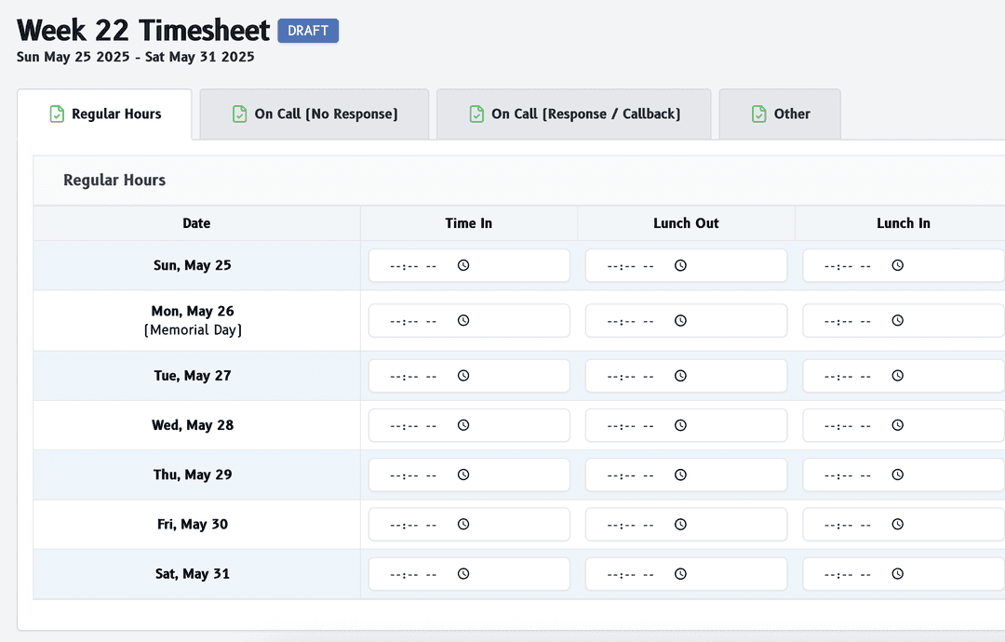Click clock icon in Saturday Time In field
The width and height of the screenshot is (1005, 642).
coord(463,574)
